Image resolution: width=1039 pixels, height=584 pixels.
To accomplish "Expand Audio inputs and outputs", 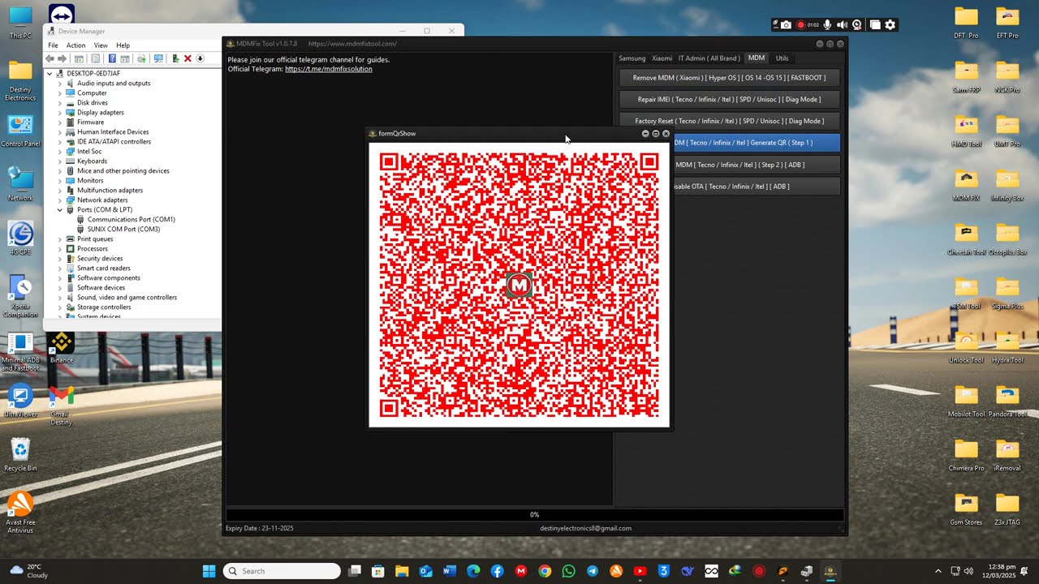I will coord(60,84).
